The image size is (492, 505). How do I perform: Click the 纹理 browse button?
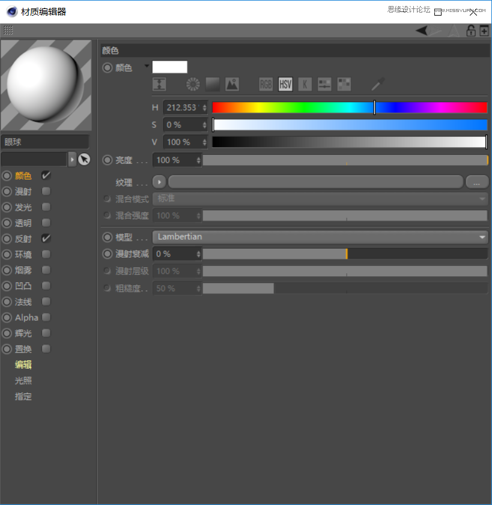(x=478, y=181)
